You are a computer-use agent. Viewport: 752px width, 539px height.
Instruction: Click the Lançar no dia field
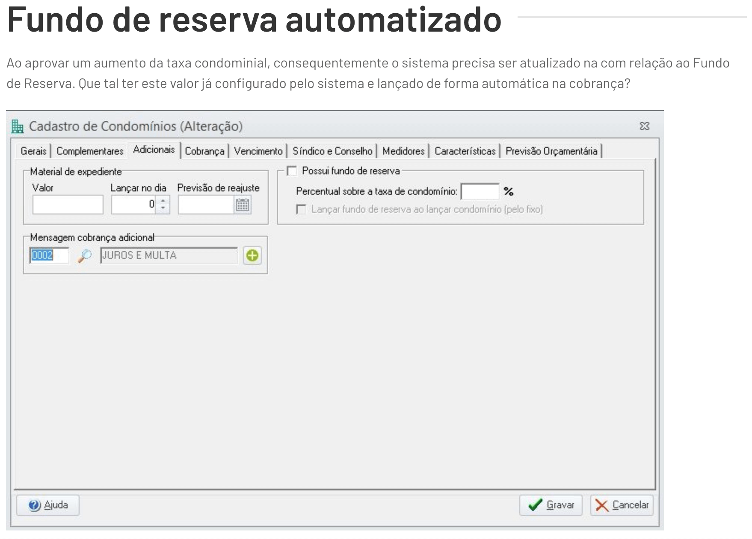pos(134,204)
